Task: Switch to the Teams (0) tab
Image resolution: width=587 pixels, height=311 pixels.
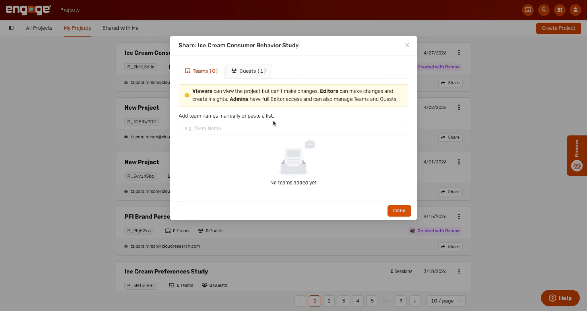Action: point(201,71)
